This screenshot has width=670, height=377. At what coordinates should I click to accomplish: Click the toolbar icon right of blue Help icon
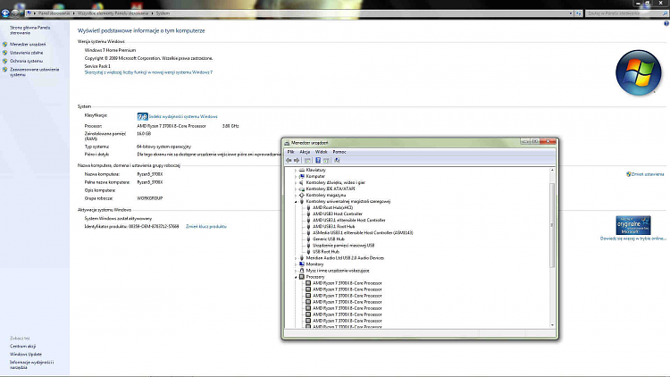[x=326, y=160]
